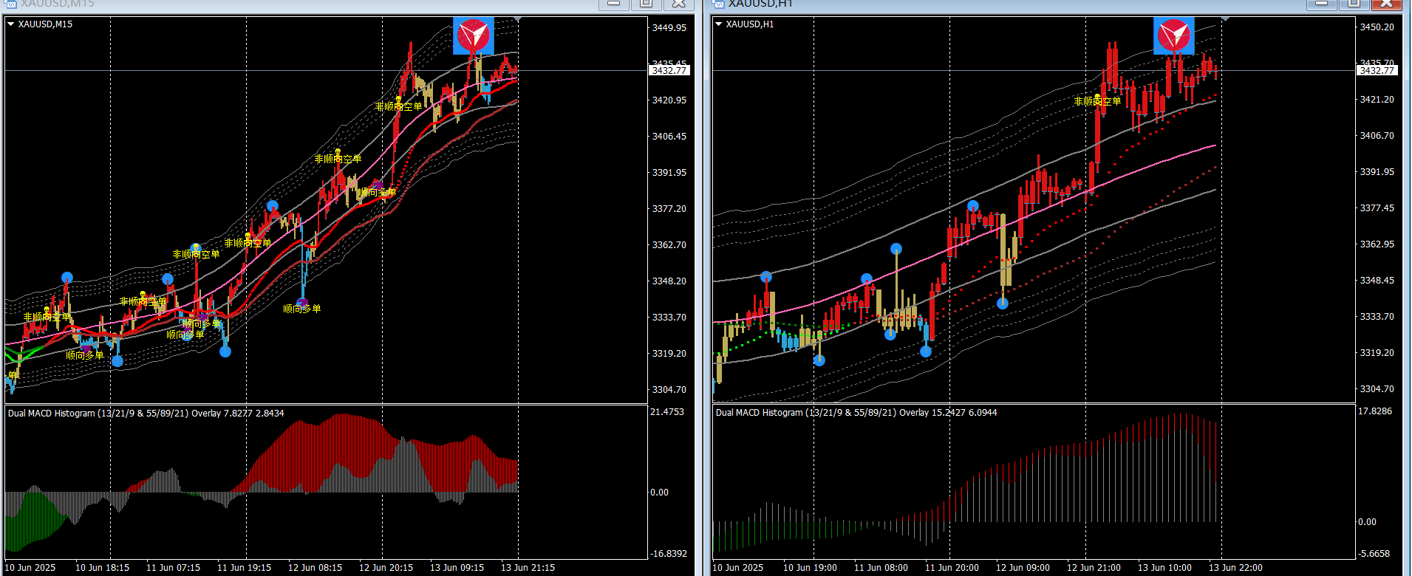Restore the XAUUSD,M15 chart window
1412x576 pixels.
646,4
